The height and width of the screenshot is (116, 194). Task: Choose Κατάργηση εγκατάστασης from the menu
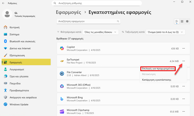click(x=157, y=80)
